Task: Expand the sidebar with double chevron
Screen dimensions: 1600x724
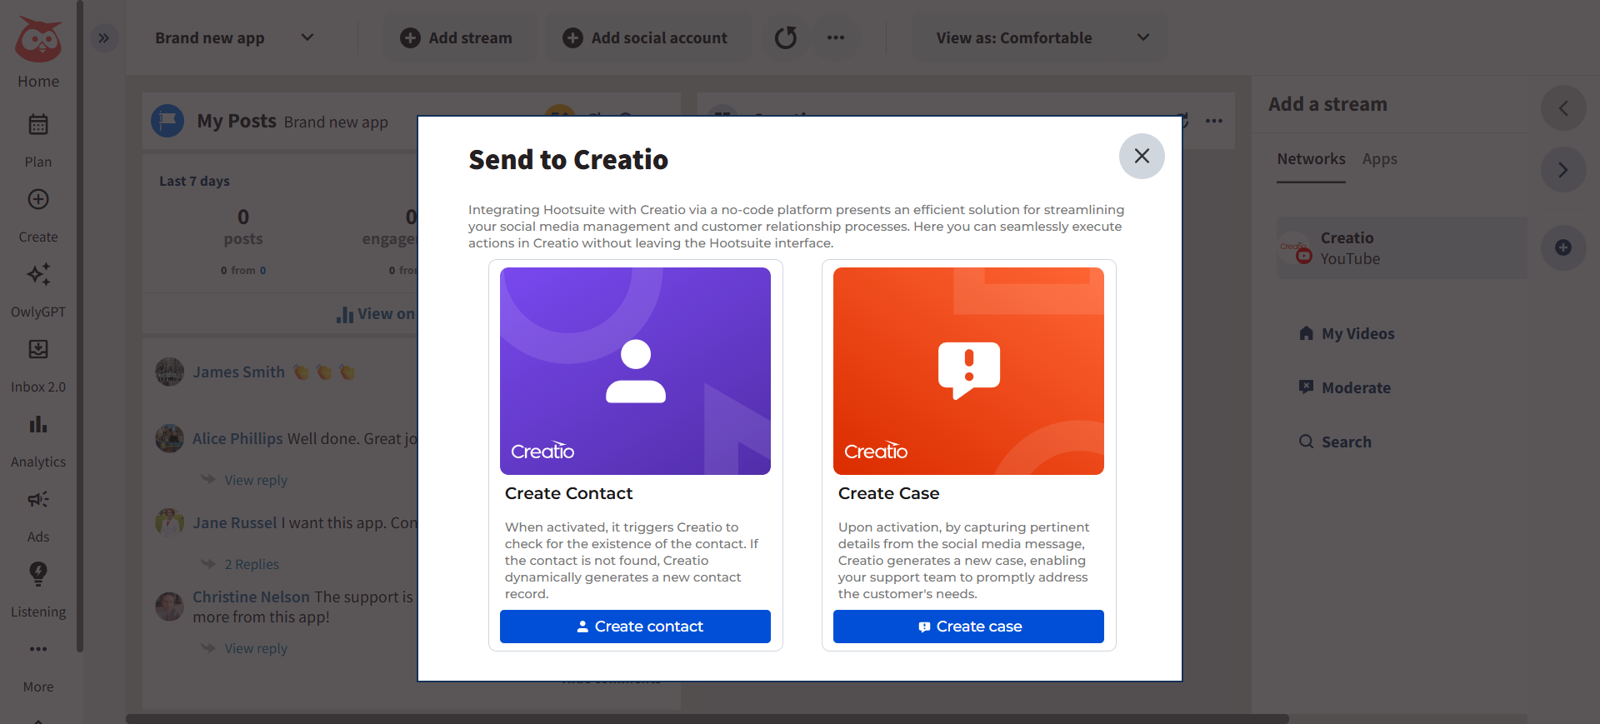Action: coord(104,38)
